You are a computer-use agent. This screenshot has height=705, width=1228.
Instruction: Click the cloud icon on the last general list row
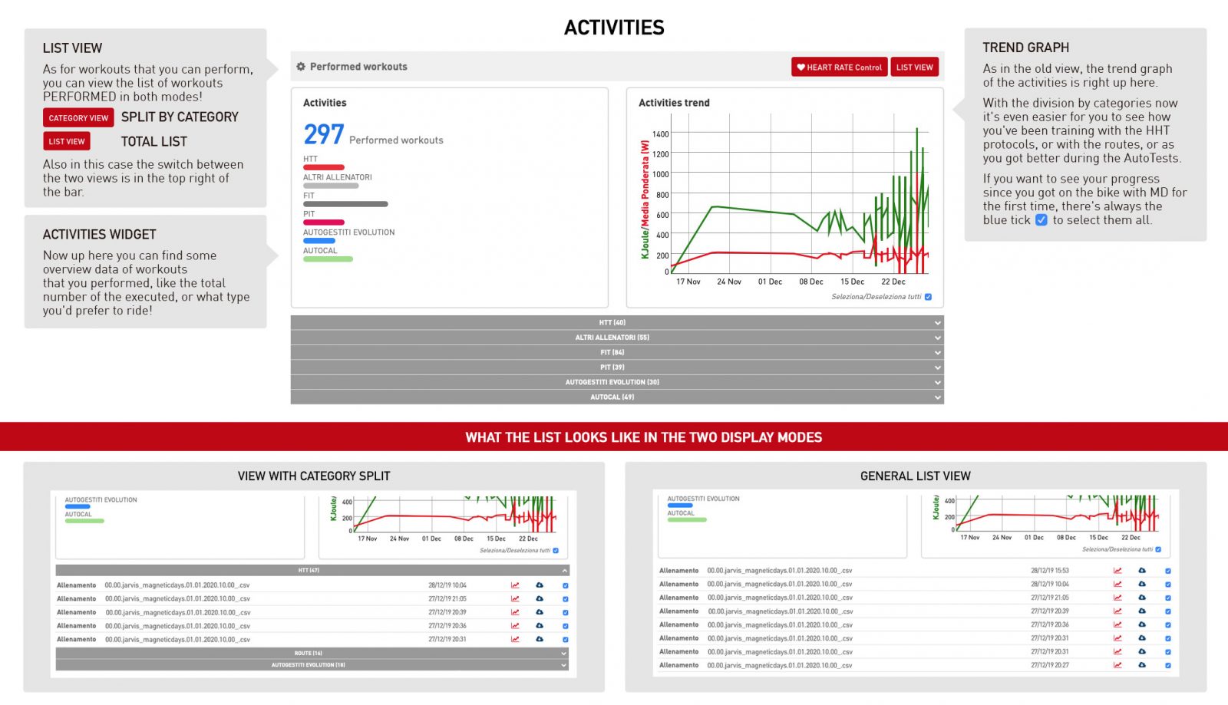click(1142, 666)
